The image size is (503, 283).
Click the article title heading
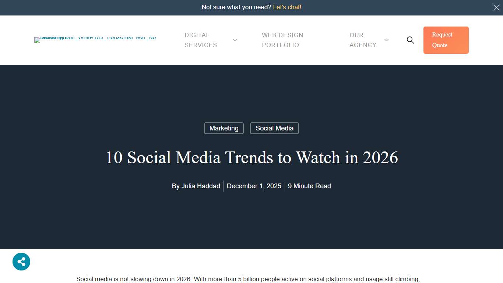click(x=251, y=158)
